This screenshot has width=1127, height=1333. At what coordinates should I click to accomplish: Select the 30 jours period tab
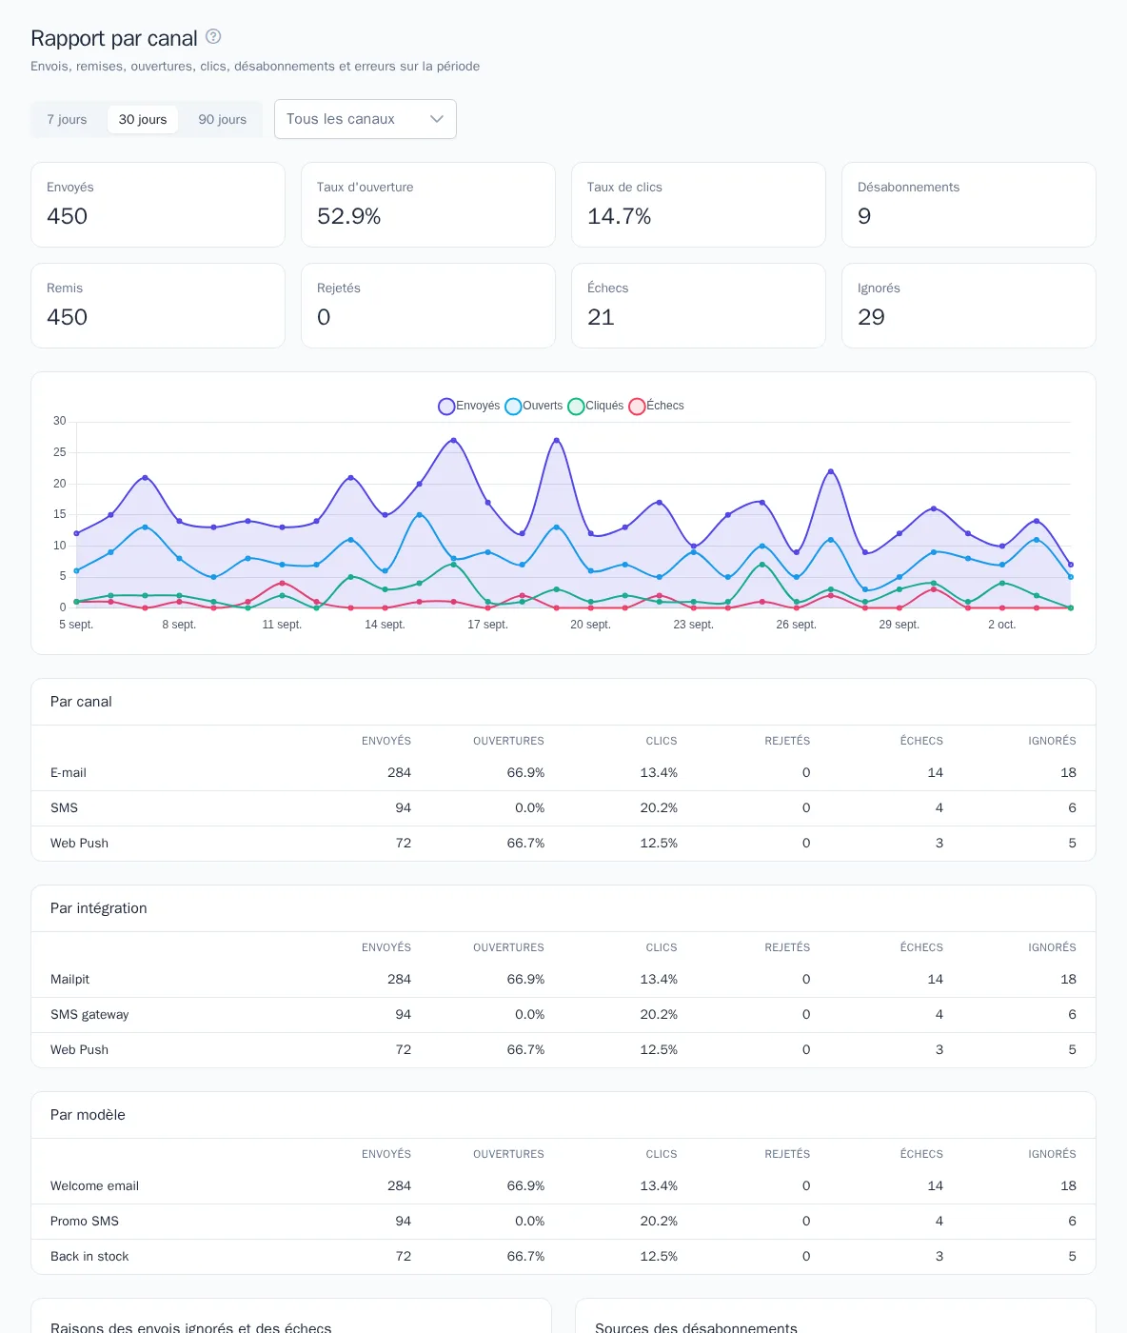[x=143, y=119]
